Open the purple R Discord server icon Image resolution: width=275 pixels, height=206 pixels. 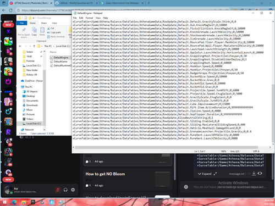click(8, 132)
